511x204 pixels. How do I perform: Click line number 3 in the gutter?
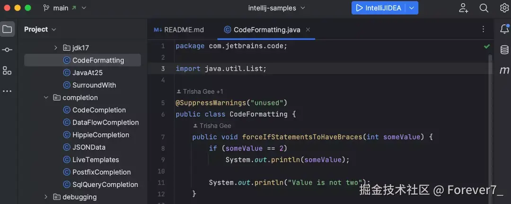(x=163, y=68)
